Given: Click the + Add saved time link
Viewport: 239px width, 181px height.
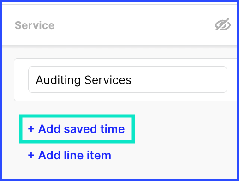Looking at the screenshot, I should point(76,129).
